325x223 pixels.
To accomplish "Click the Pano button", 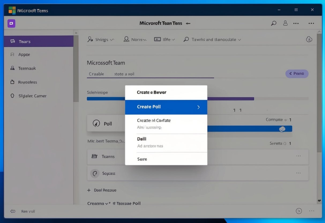I will (297, 73).
